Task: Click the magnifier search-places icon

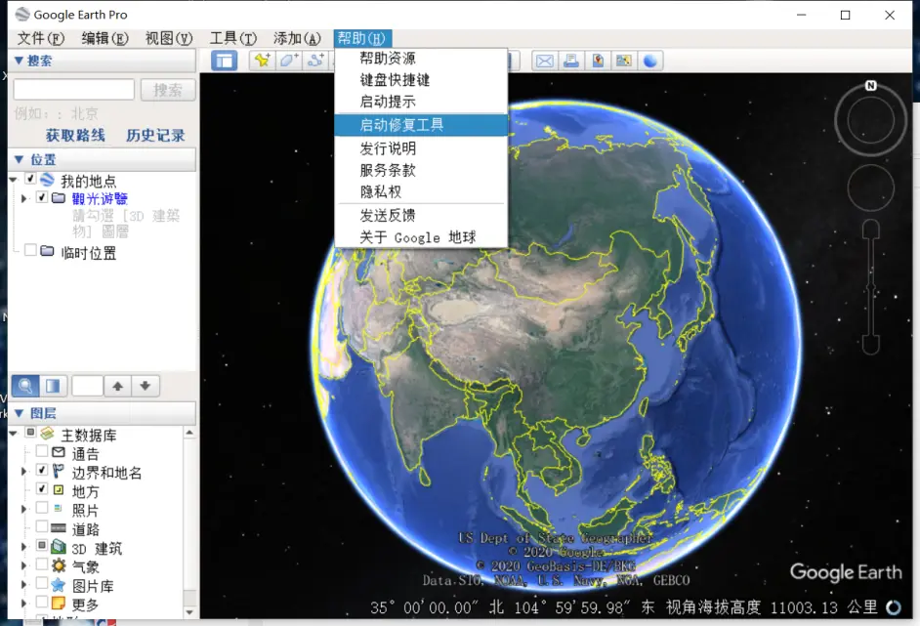Action: click(x=25, y=386)
